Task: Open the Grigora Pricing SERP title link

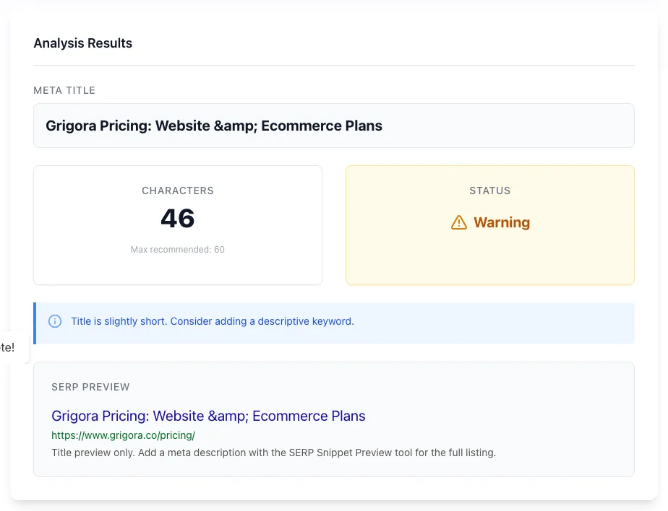Action: pyautogui.click(x=208, y=416)
